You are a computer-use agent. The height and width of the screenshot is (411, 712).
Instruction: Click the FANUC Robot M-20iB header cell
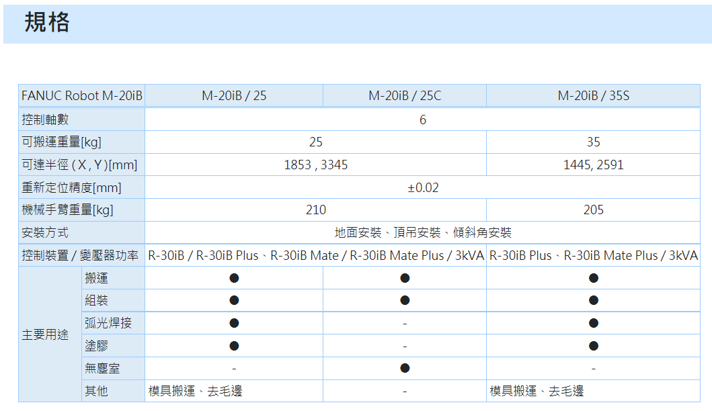click(x=81, y=96)
